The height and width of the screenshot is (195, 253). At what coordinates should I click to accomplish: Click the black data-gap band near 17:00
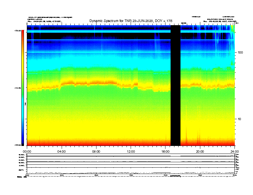tap(176, 85)
